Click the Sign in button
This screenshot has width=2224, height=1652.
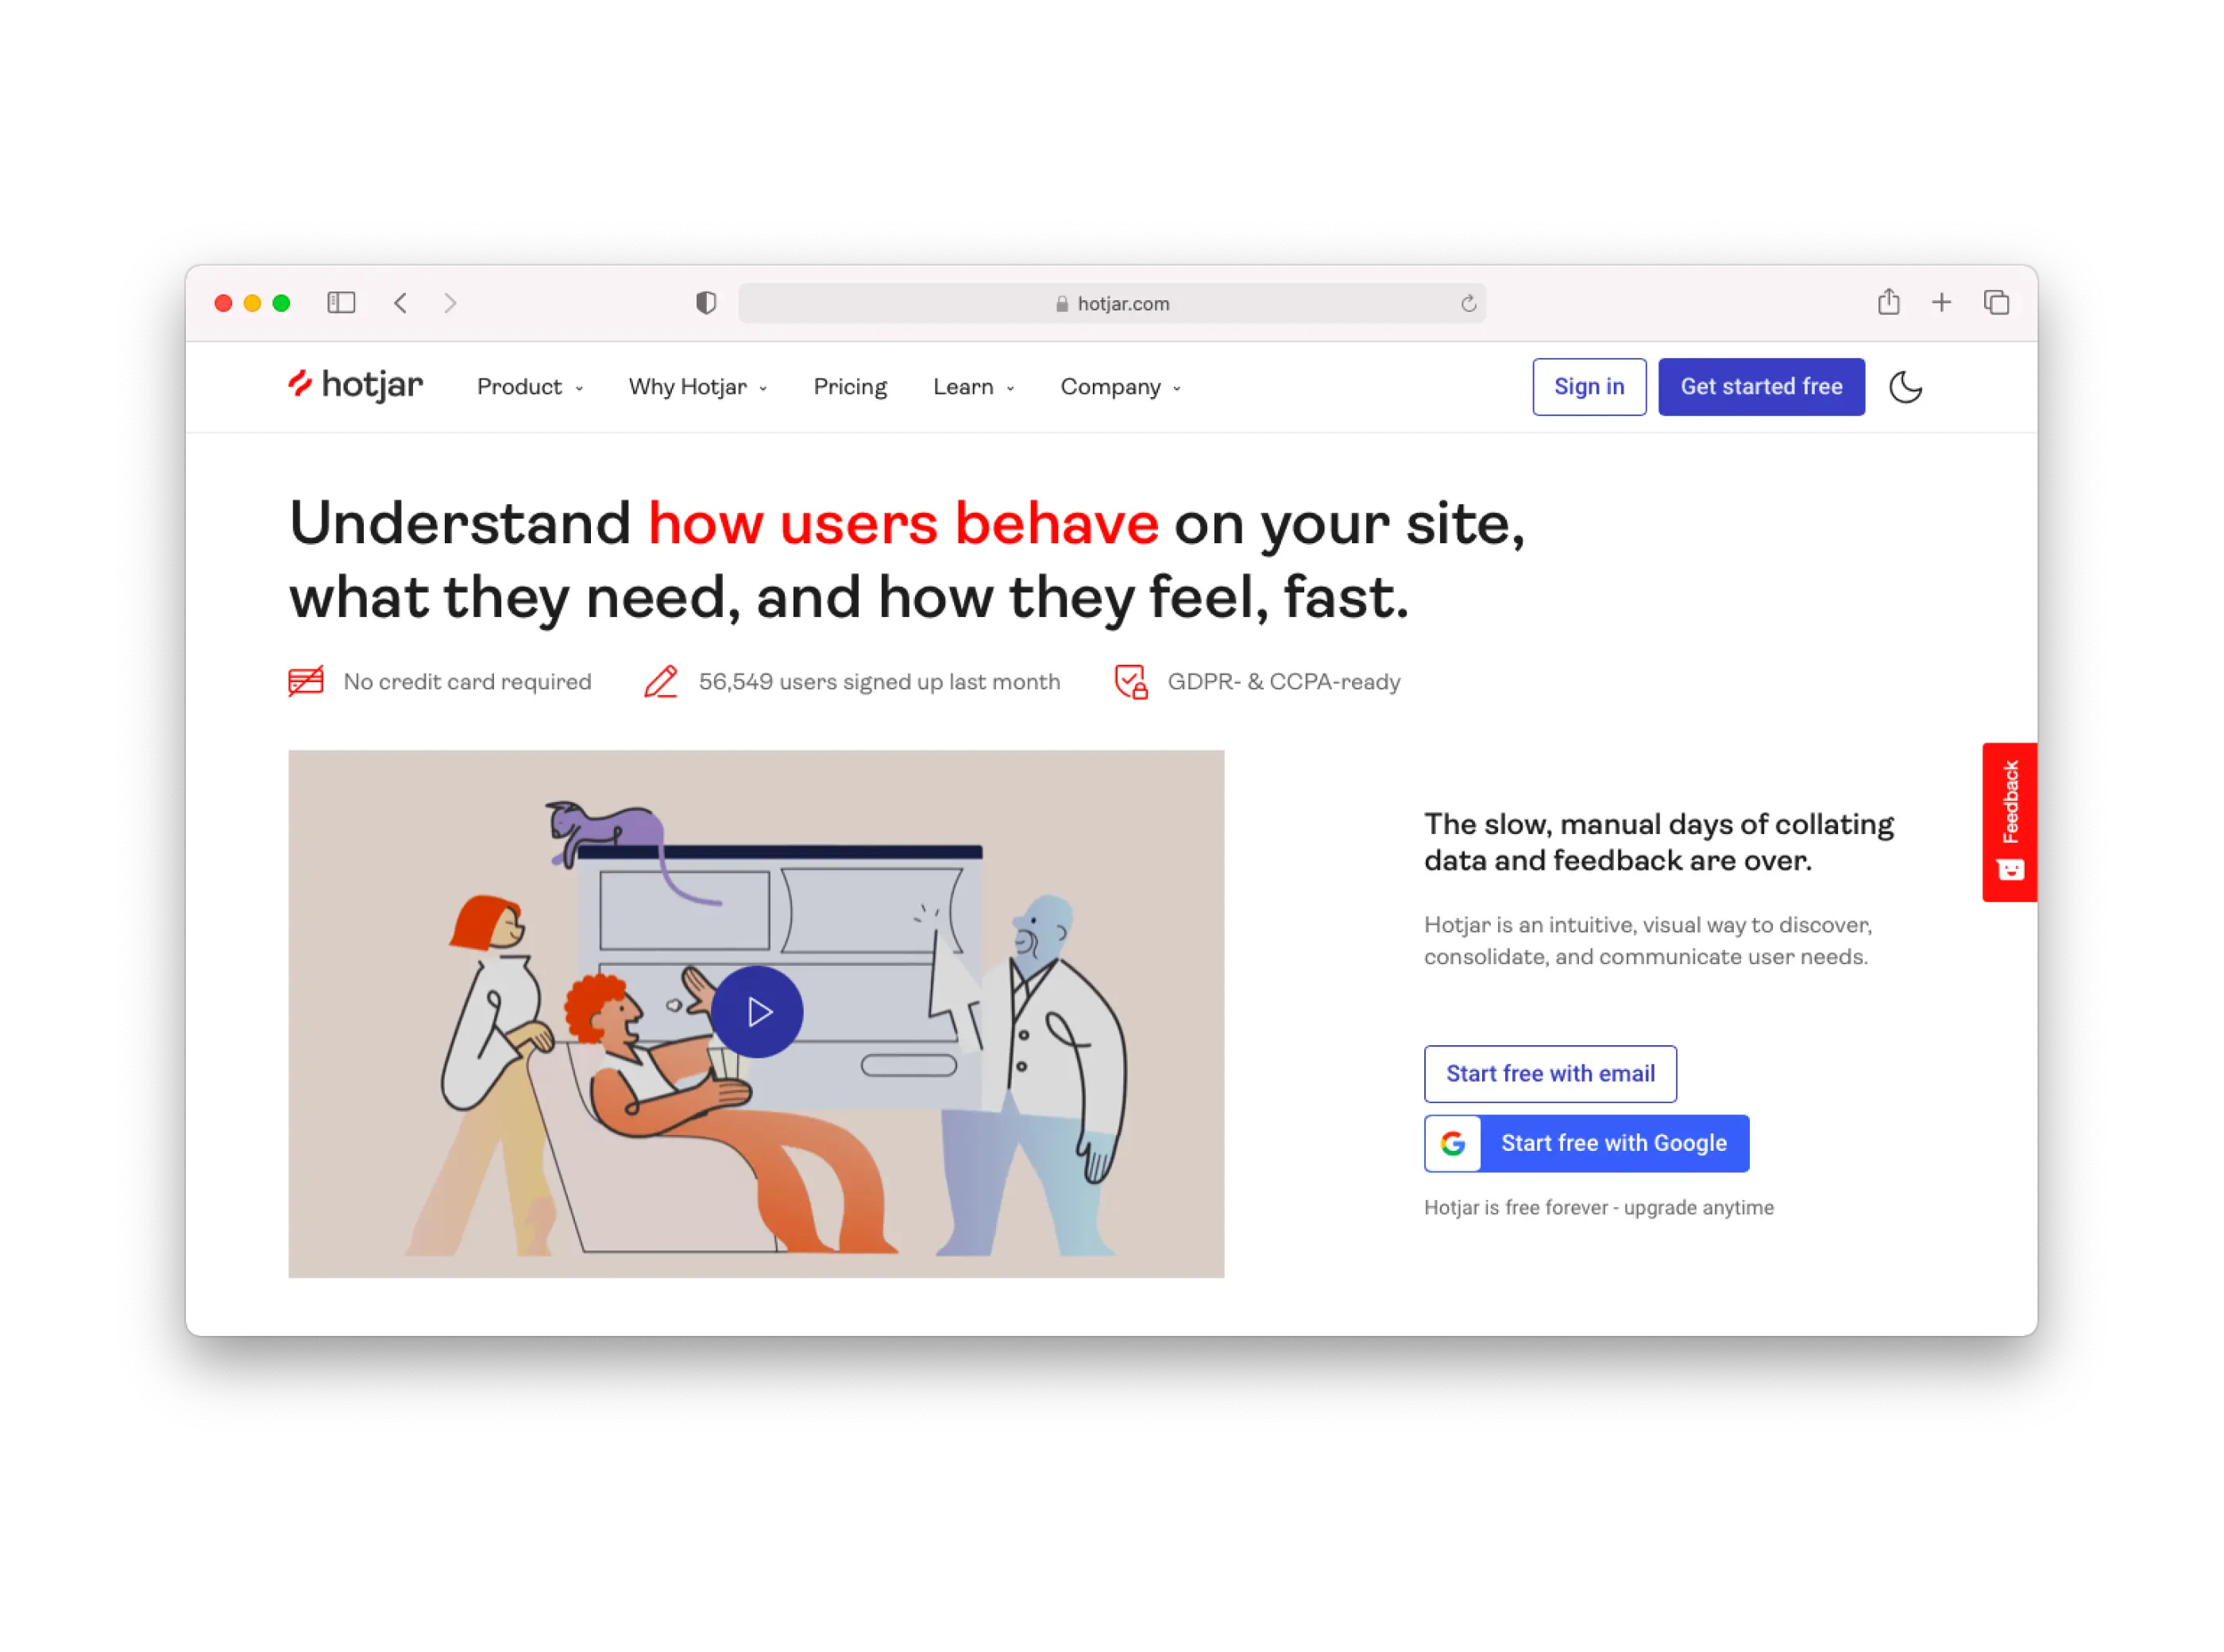pos(1589,387)
